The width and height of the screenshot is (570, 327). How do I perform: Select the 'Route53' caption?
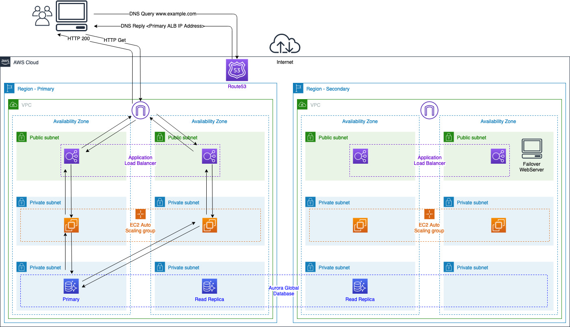coord(237,87)
